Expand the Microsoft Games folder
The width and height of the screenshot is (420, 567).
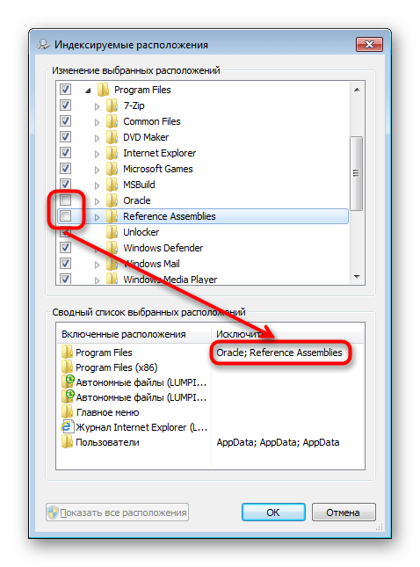97,170
